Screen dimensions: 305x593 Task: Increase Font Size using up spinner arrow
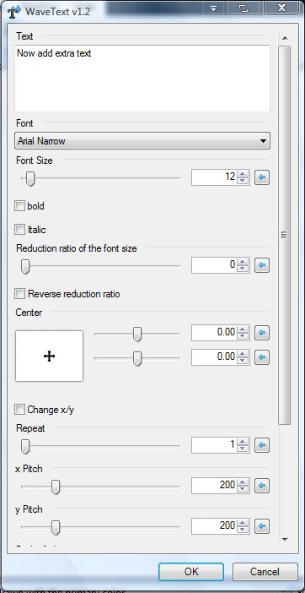243,174
